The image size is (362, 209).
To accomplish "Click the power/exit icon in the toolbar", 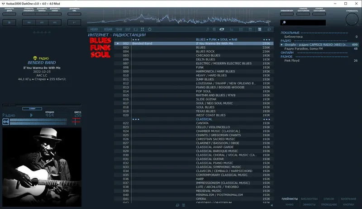I will coord(150,29).
